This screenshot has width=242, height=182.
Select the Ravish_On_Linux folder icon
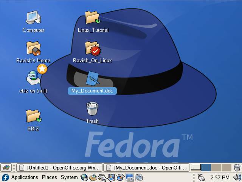click(93, 49)
